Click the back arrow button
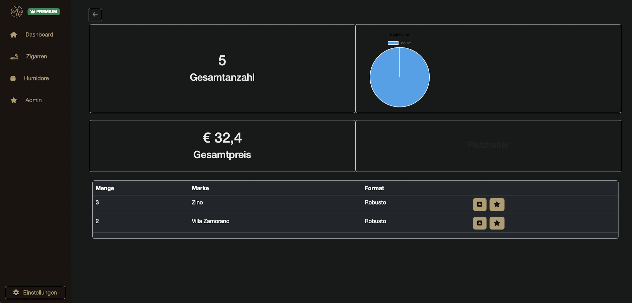The height and width of the screenshot is (303, 632). [95, 14]
